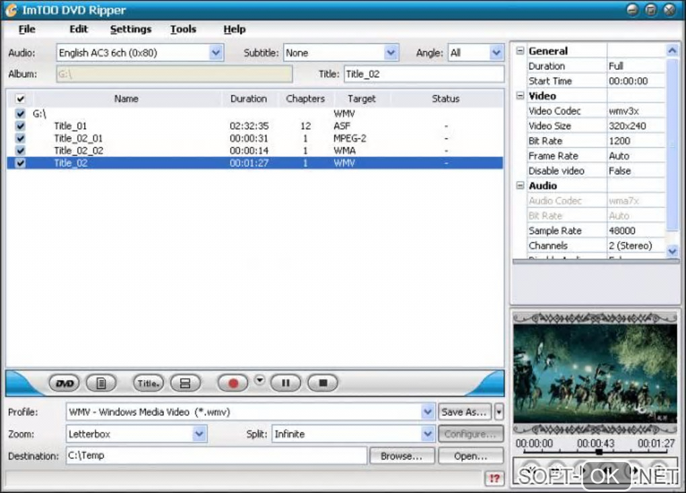Open the Zoom Letterbox dropdown

pos(199,434)
